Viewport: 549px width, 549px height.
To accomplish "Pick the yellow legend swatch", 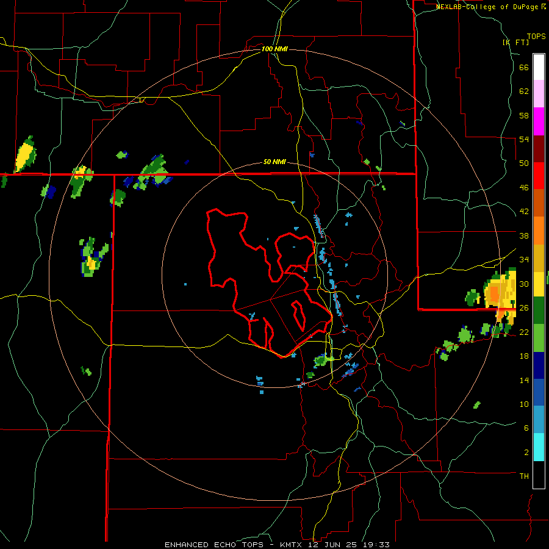I will point(539,284).
